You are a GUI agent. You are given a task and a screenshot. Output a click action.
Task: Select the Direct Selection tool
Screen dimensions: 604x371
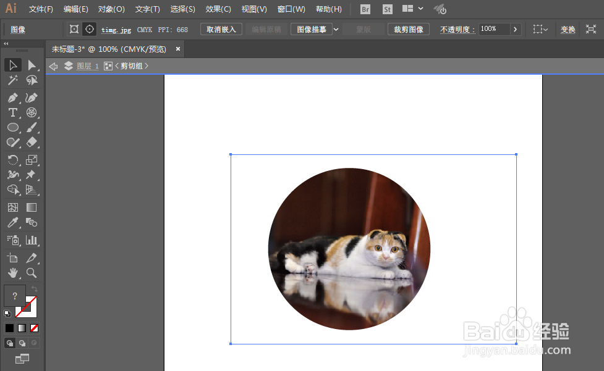tap(32, 65)
